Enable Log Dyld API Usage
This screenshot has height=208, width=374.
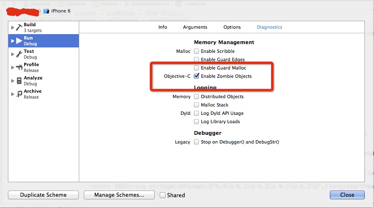coord(196,113)
